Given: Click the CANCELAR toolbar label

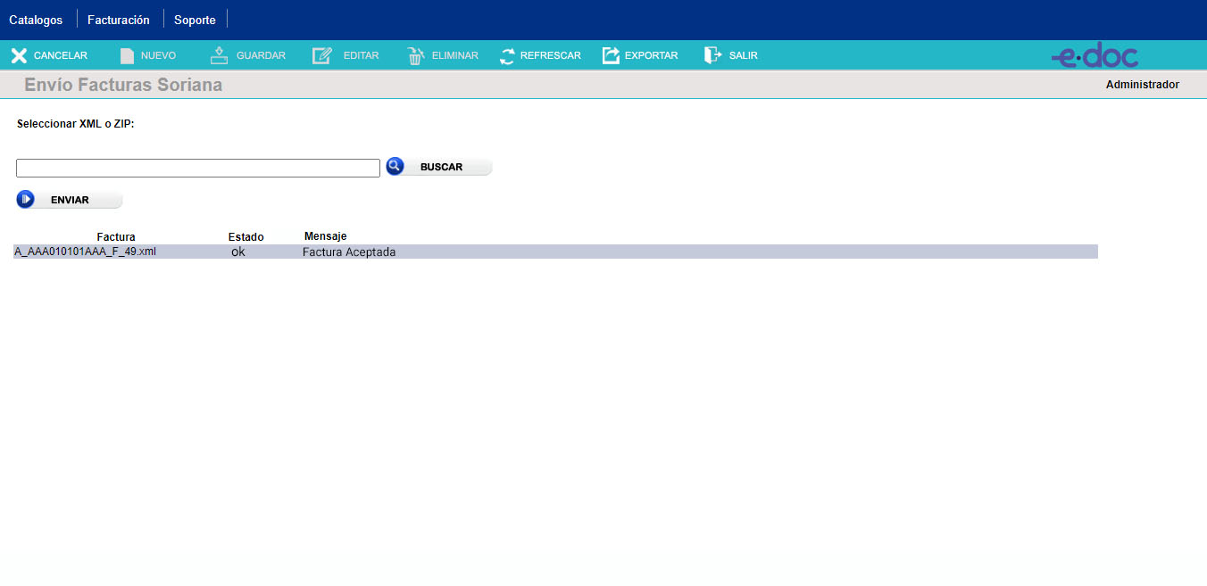Looking at the screenshot, I should 61,56.
